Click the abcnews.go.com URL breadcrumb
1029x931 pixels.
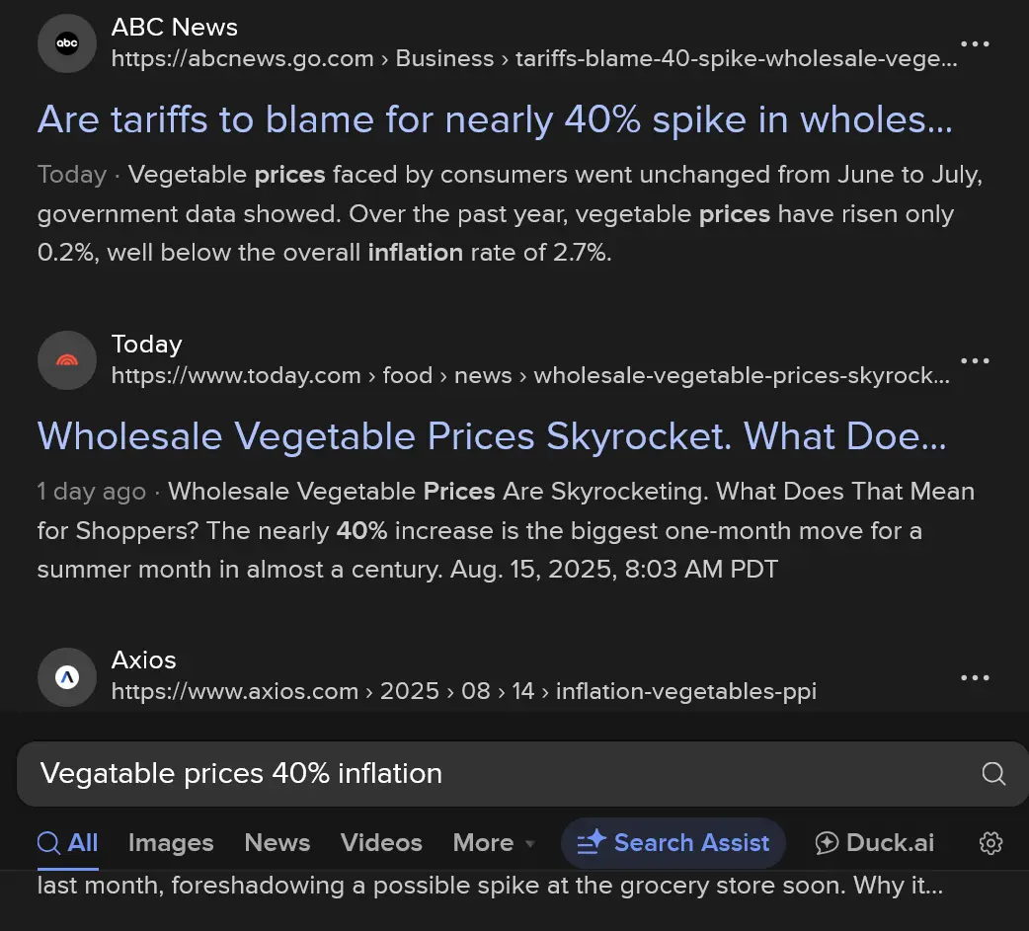coord(533,59)
